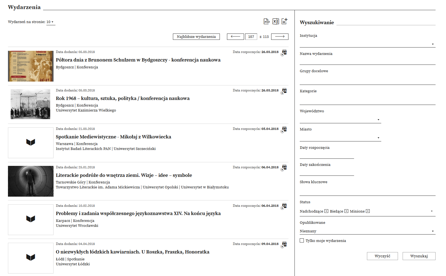Expand the Instytucja dropdown

click(x=367, y=44)
